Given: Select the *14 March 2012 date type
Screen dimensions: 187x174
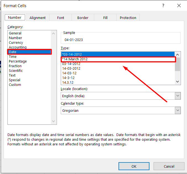Looking at the screenshot, I should tap(118, 59).
